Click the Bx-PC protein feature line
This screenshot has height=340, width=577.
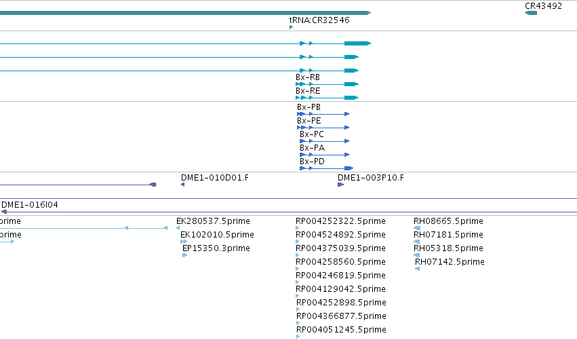[325, 141]
